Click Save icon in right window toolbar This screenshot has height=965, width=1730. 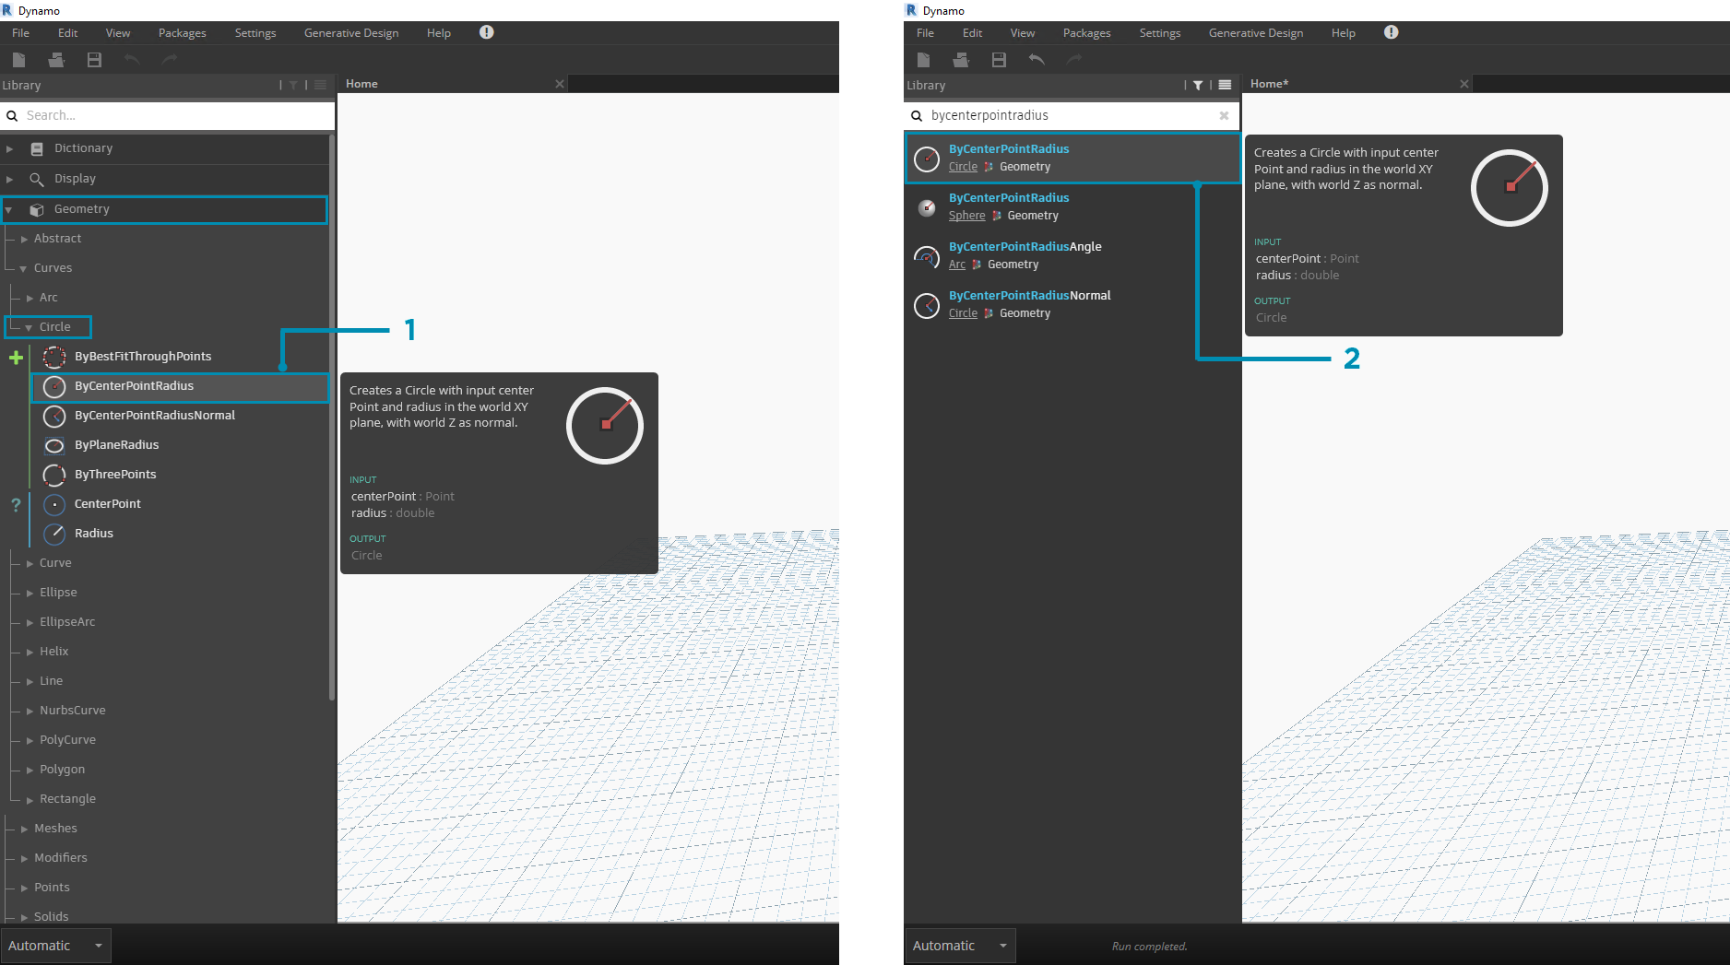(999, 60)
